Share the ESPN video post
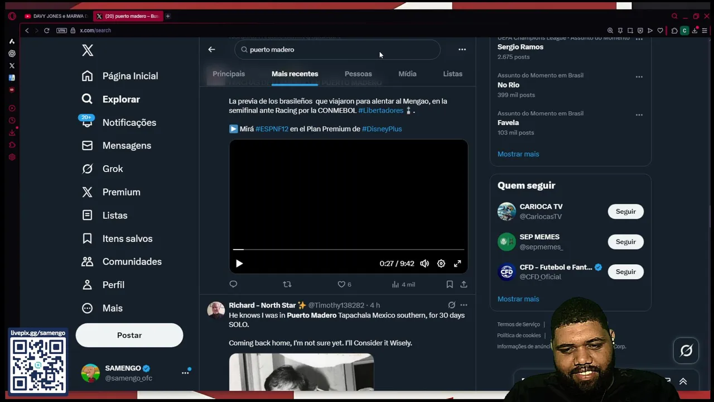Viewport: 714px width, 402px height. point(464,284)
